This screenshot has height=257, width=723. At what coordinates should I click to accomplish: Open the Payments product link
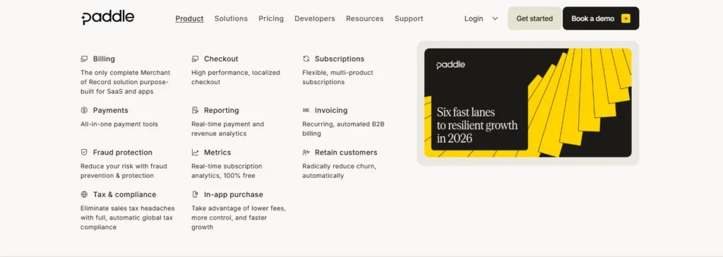point(111,110)
